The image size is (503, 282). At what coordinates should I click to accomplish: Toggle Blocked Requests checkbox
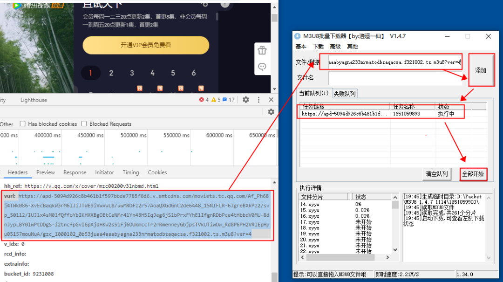84,124
